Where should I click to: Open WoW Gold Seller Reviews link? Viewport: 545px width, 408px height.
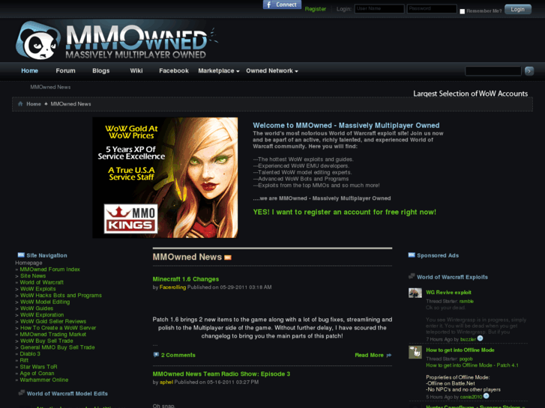click(53, 322)
